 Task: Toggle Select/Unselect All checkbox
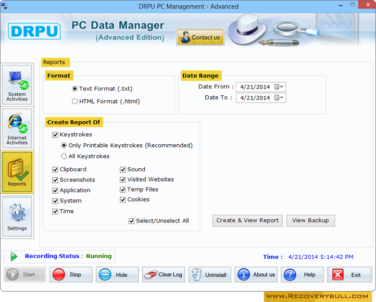point(131,221)
